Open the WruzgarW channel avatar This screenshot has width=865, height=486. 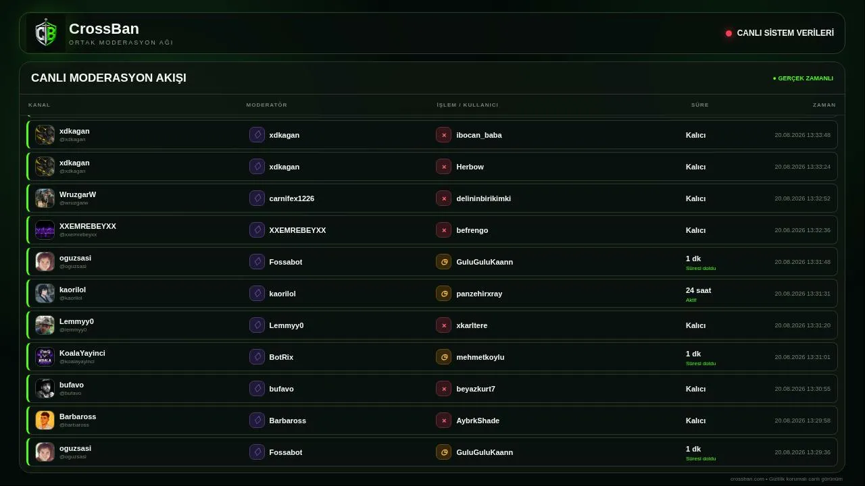tap(45, 198)
